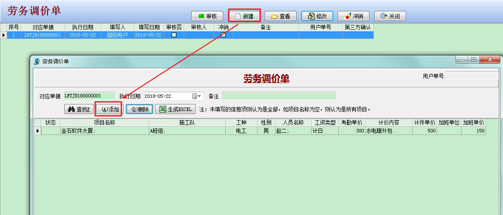This screenshot has width=503, height=215.
Task: Toggle 冲销 checkbox in row 1
Action: (x=223, y=35)
